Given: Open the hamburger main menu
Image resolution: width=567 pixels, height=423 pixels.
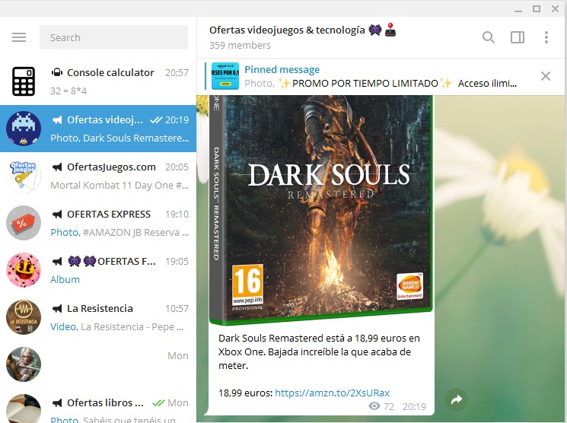Looking at the screenshot, I should click(19, 37).
